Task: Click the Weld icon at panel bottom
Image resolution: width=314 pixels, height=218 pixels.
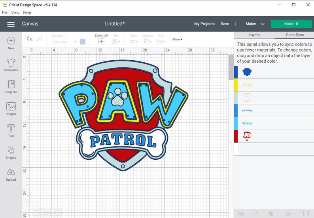Action: [x=256, y=213]
